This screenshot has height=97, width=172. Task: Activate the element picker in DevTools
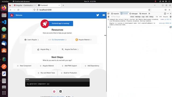pos(108,13)
